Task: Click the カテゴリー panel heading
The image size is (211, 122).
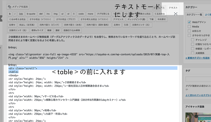Action: point(191,7)
